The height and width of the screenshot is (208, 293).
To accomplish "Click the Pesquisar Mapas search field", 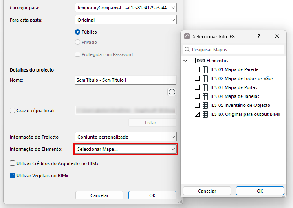I will [234, 50].
